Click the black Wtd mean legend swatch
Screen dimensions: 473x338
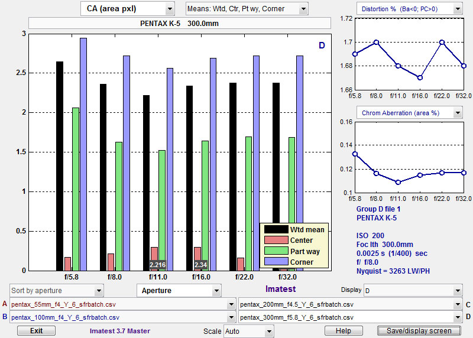[276, 229]
